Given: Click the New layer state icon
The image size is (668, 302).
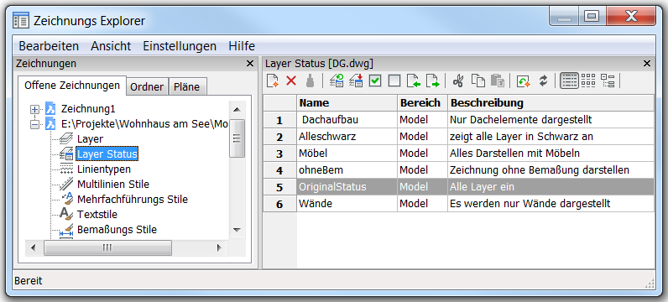Looking at the screenshot, I should pyautogui.click(x=273, y=81).
